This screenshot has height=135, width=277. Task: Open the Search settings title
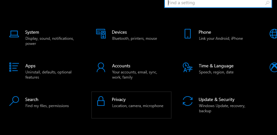[31, 100]
